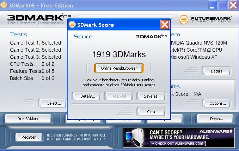Viewport: 239px width, 151px height.
Task: Click the Register 3DMark05 Pro info text
Action: pos(76,137)
